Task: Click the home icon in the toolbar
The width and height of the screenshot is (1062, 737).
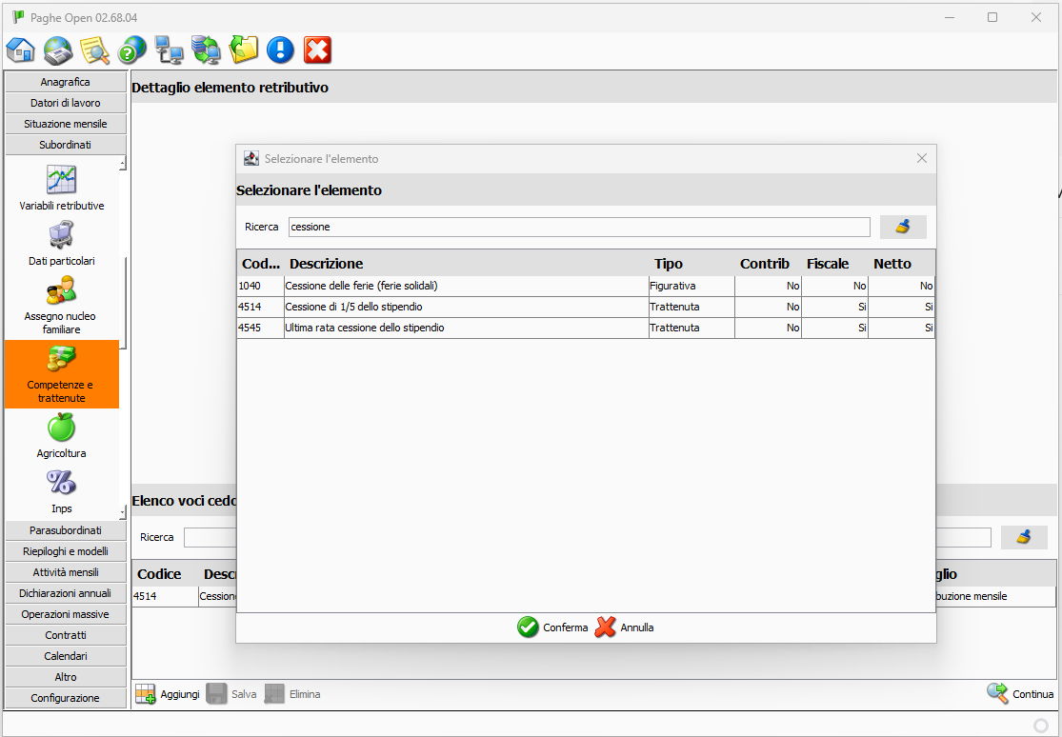Action: (x=20, y=50)
